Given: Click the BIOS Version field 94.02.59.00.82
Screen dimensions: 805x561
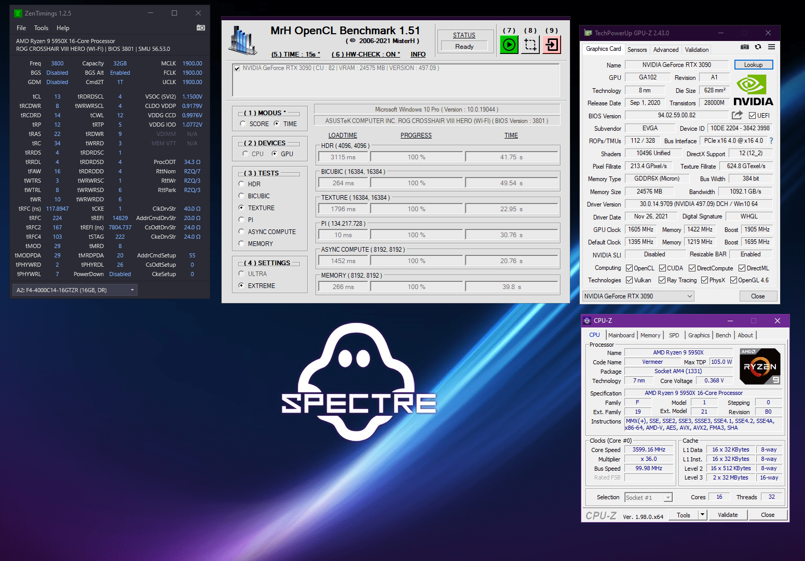Looking at the screenshot, I should [677, 115].
